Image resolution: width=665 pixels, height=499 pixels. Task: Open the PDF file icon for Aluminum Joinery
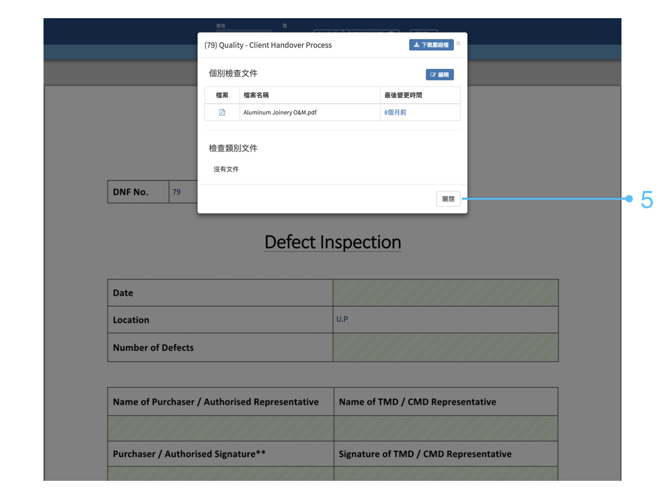(x=222, y=112)
